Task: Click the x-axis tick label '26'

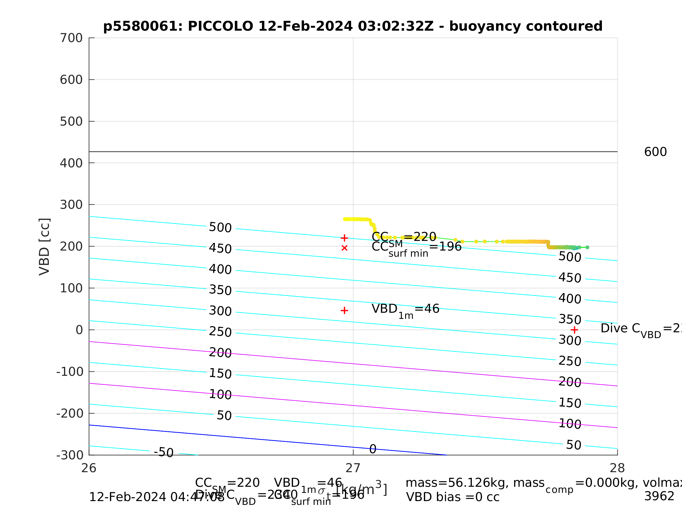Action: point(89,468)
